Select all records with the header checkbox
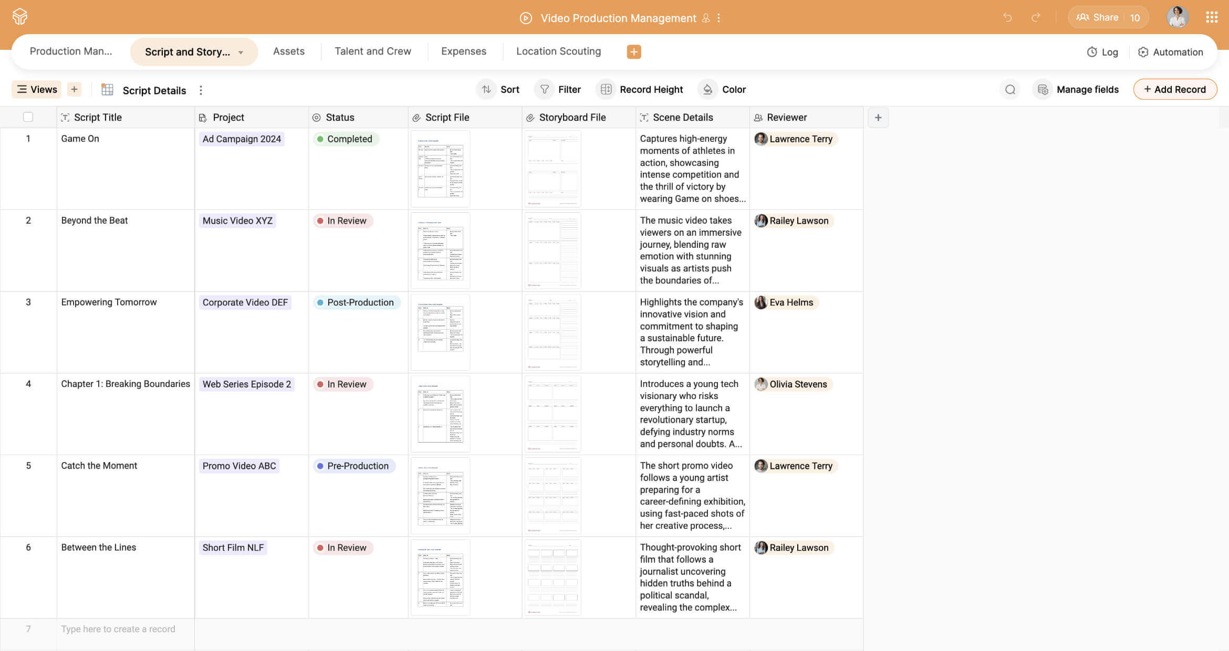Screen dimensions: 1229x651 point(28,117)
